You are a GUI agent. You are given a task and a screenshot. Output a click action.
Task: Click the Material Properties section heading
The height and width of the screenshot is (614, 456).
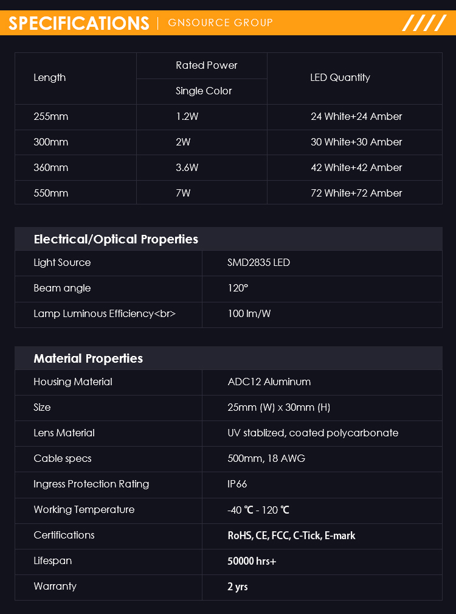click(x=88, y=358)
